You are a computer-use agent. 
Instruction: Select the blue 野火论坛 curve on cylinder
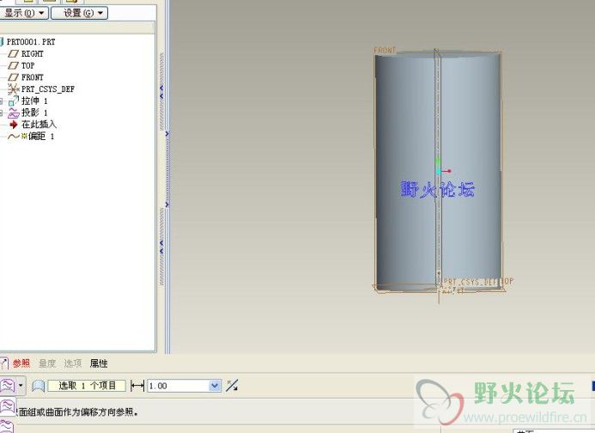(x=438, y=189)
